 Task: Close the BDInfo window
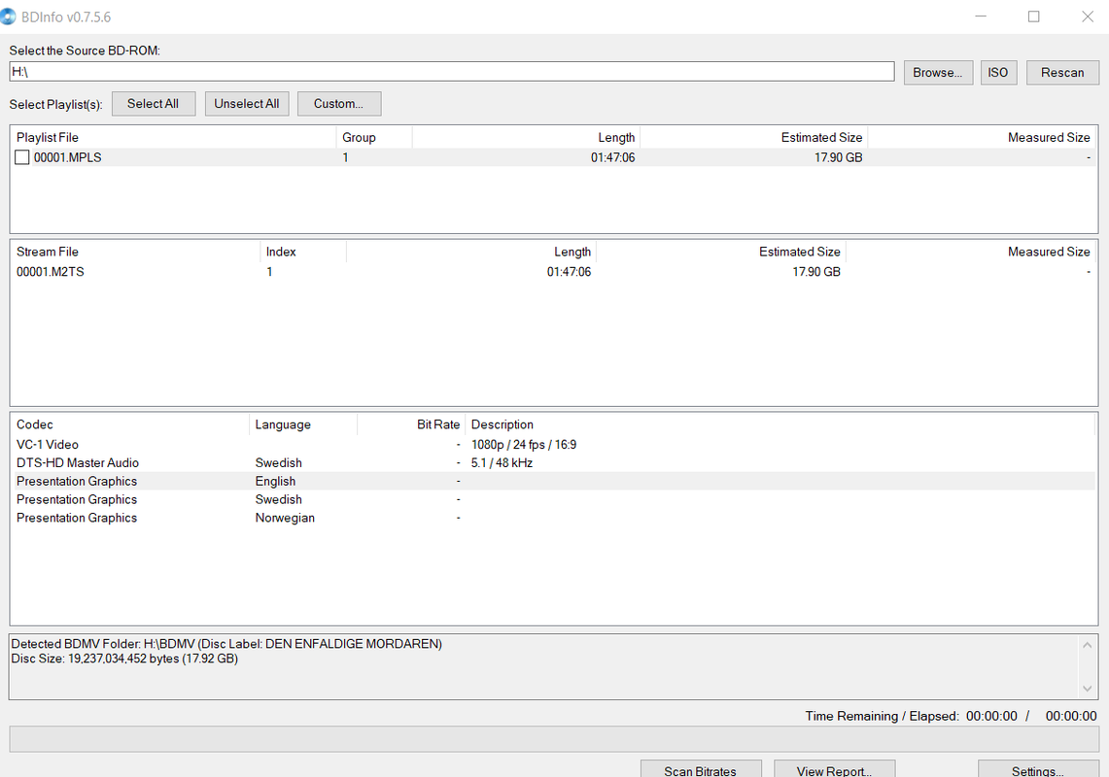click(x=1087, y=17)
